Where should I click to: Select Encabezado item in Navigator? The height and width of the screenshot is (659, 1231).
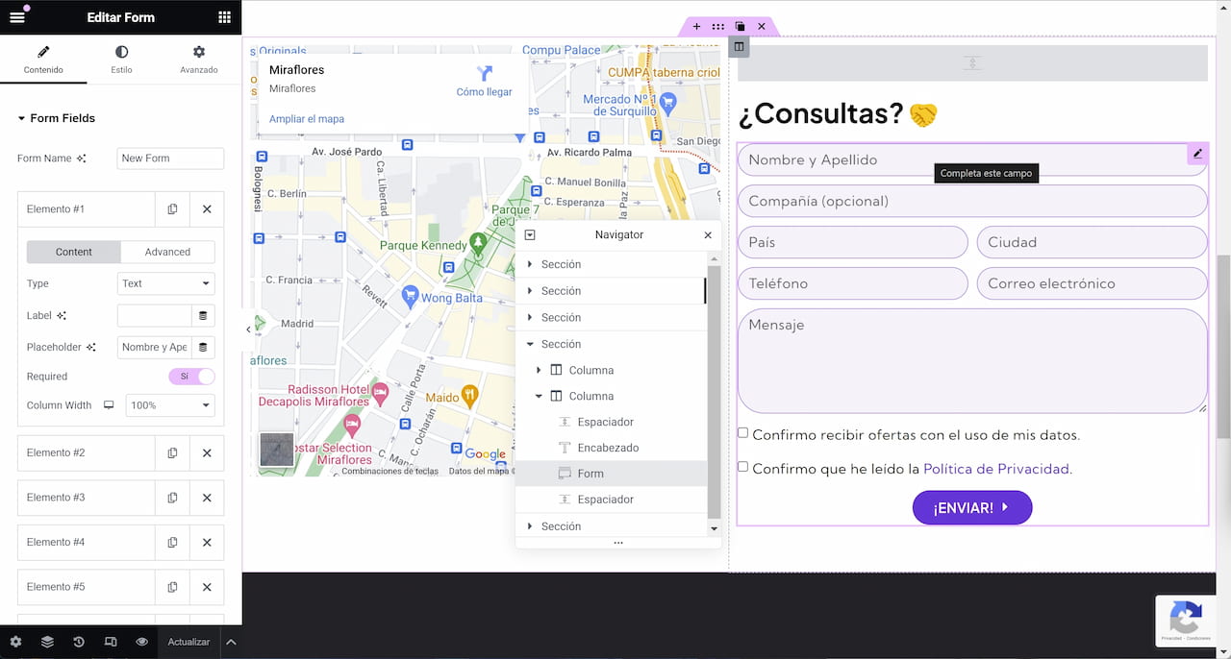612,448
